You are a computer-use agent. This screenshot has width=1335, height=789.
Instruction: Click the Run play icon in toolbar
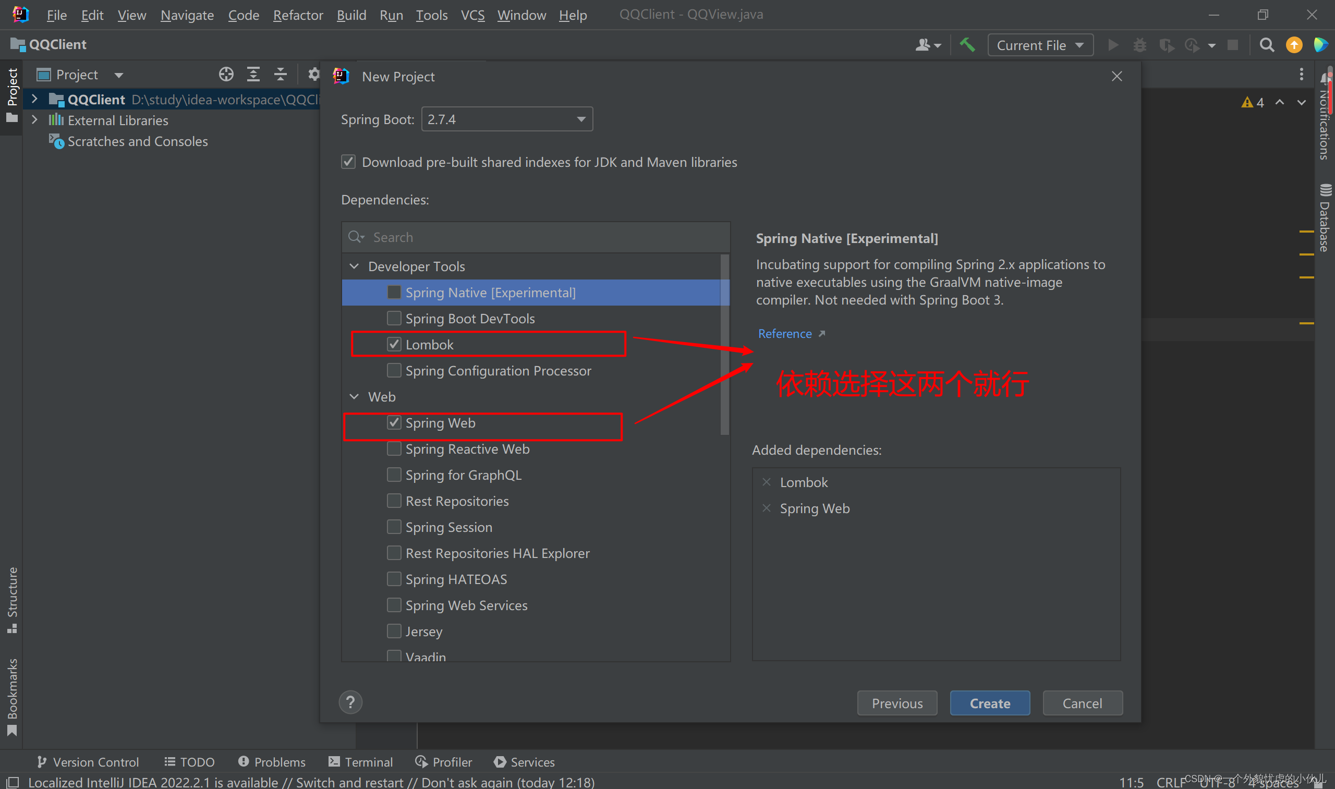tap(1113, 45)
